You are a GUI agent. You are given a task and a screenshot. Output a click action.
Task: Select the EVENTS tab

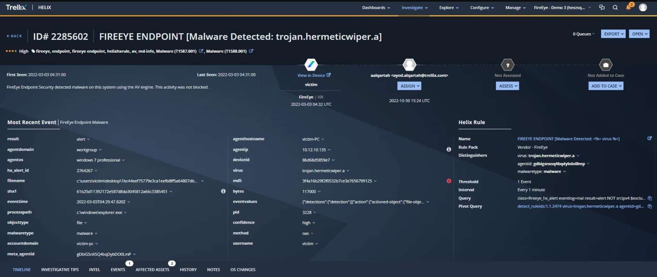pos(118,269)
